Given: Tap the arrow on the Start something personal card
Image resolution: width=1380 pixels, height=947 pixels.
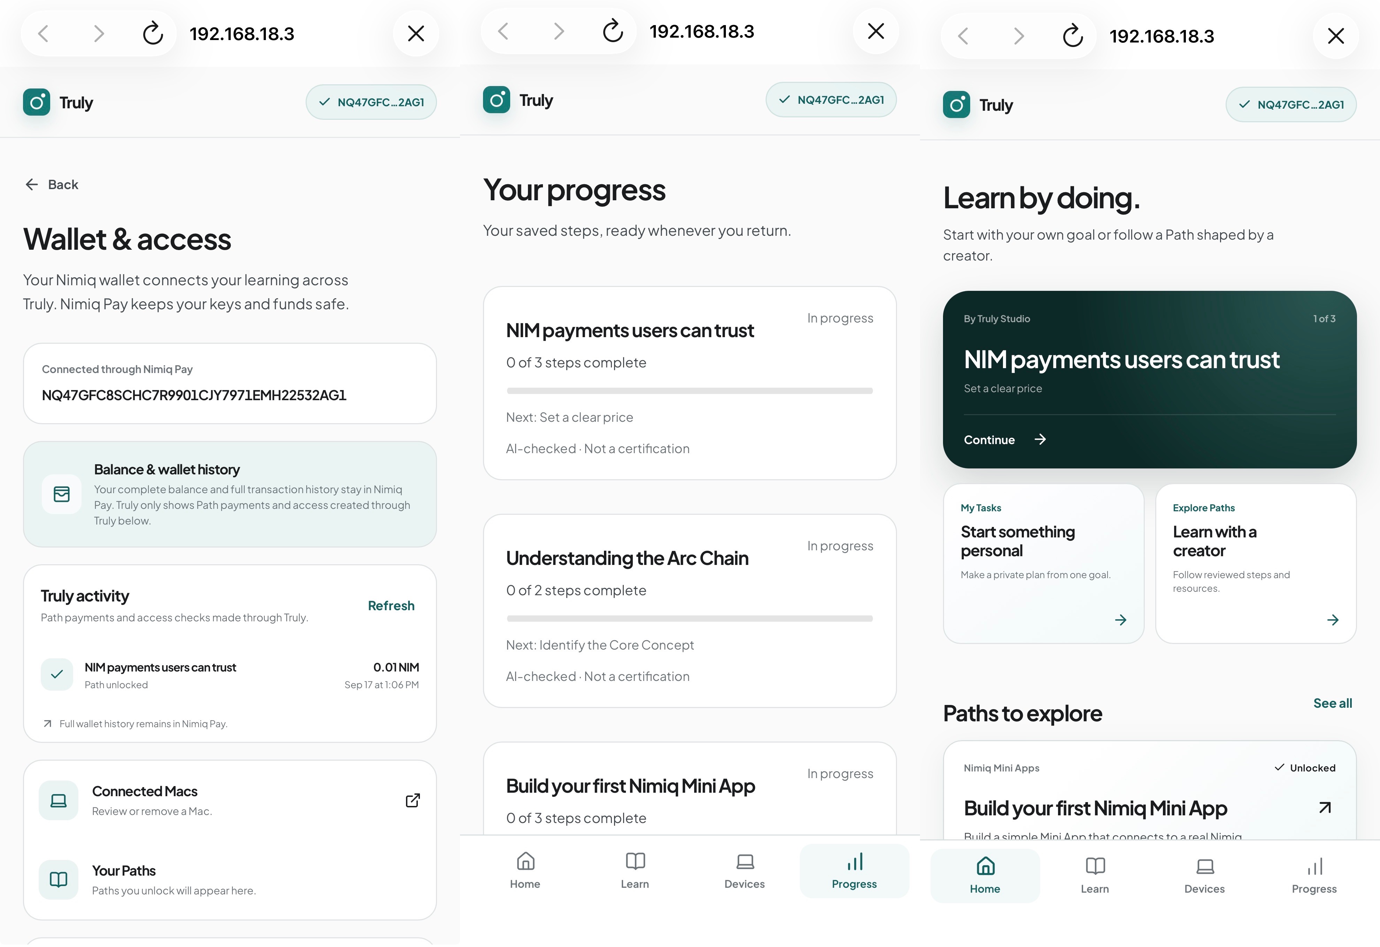Looking at the screenshot, I should 1120,620.
